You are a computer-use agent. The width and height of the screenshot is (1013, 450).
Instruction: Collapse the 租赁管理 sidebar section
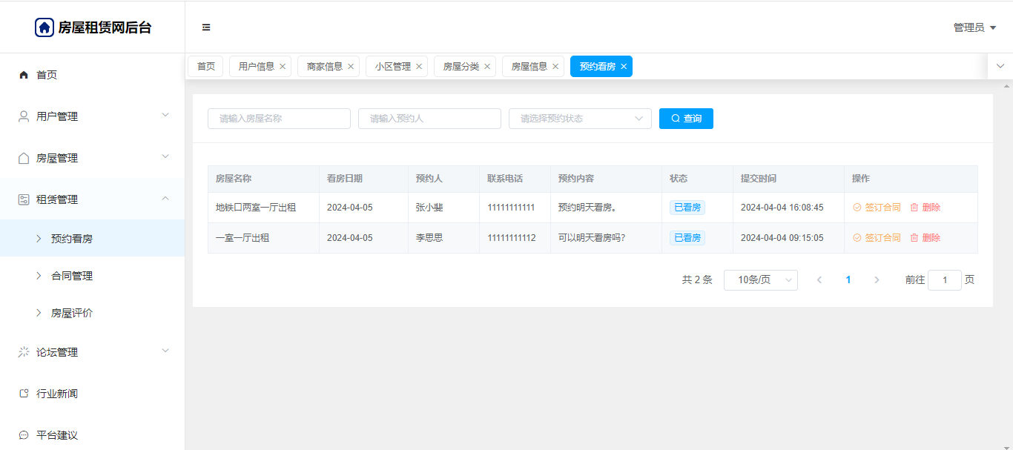click(x=92, y=199)
